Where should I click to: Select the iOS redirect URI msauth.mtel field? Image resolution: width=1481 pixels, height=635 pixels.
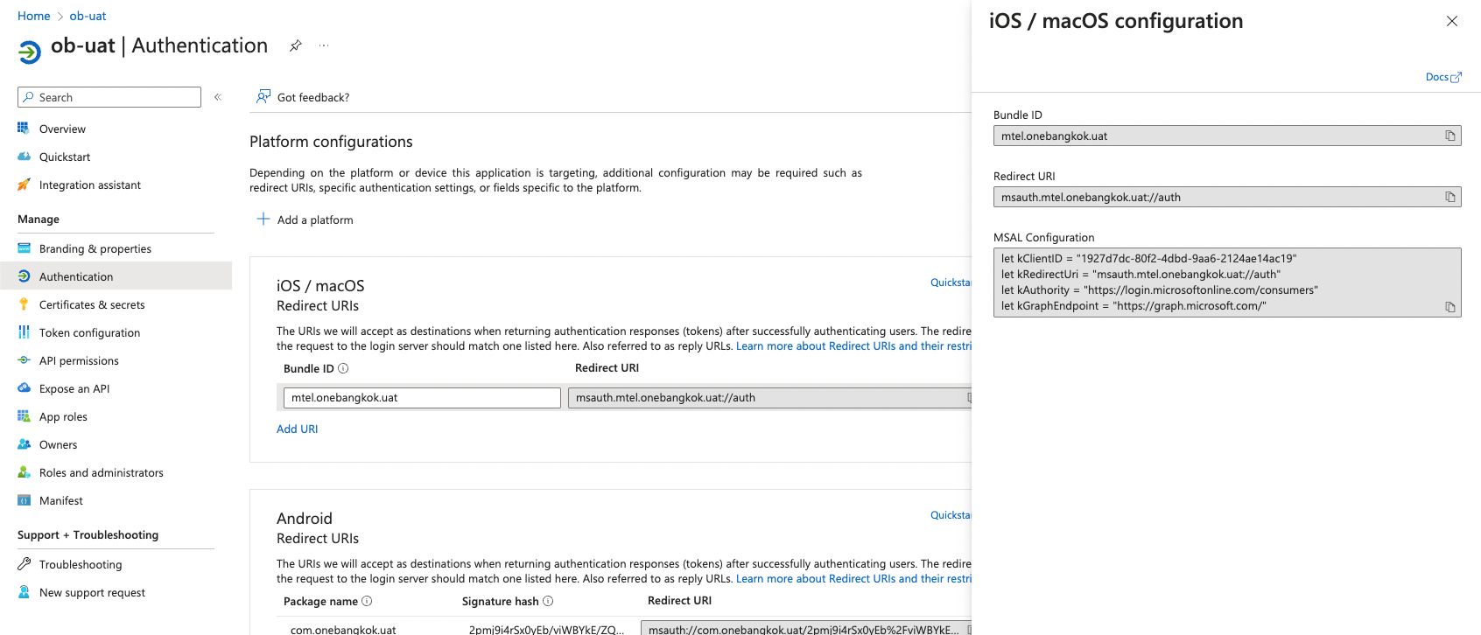(769, 398)
